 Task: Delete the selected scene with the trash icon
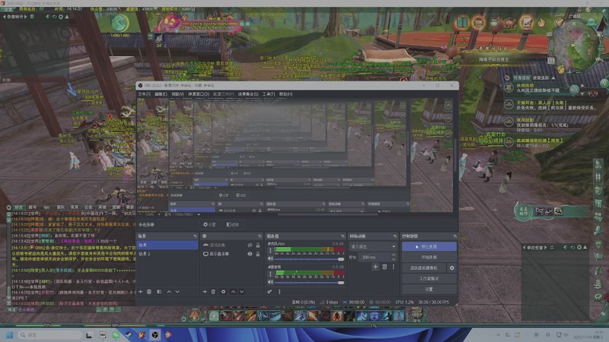[149, 292]
